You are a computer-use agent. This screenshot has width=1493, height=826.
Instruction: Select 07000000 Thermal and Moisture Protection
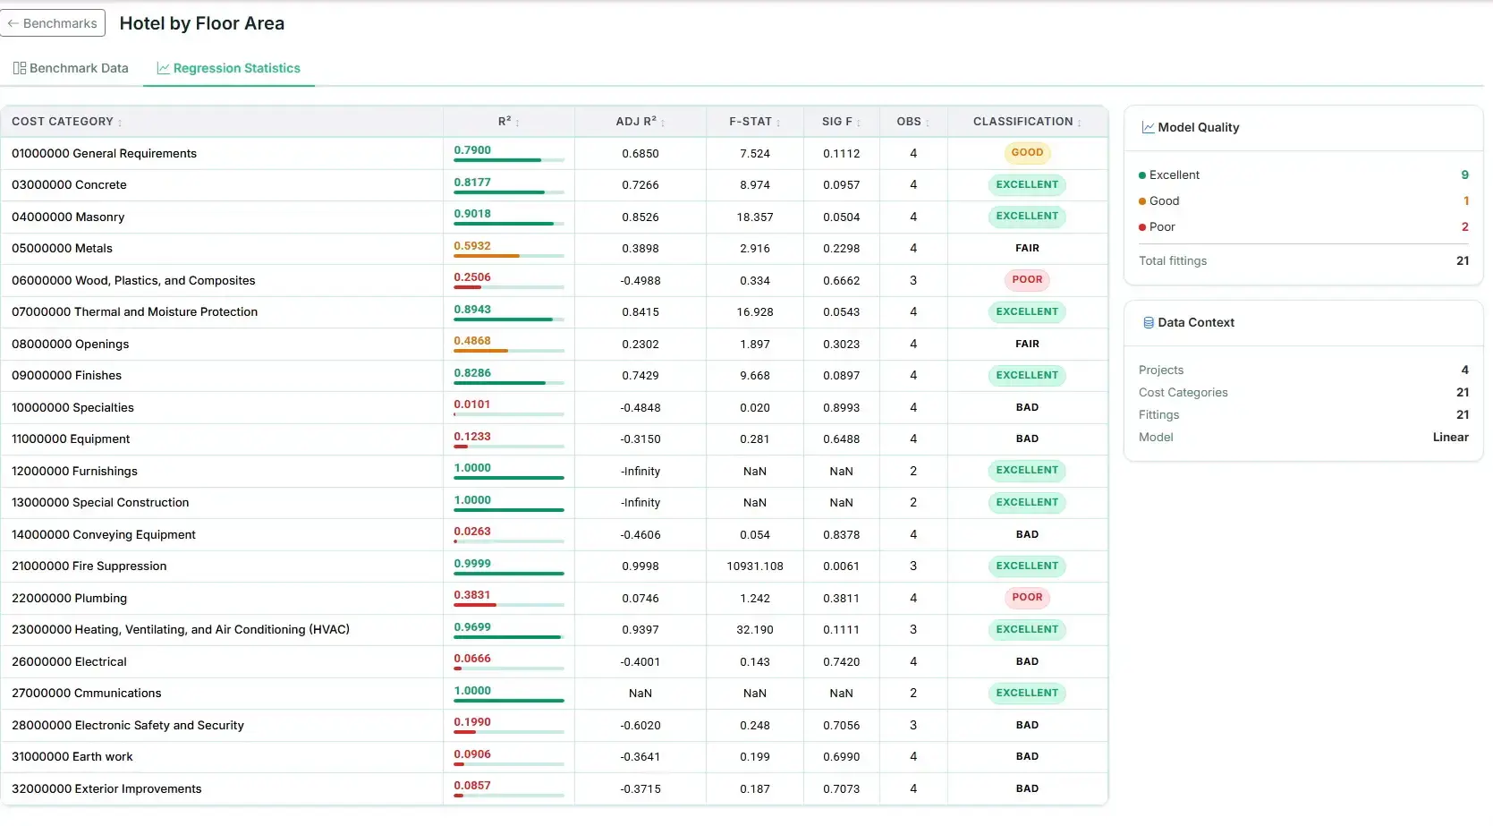555,312
